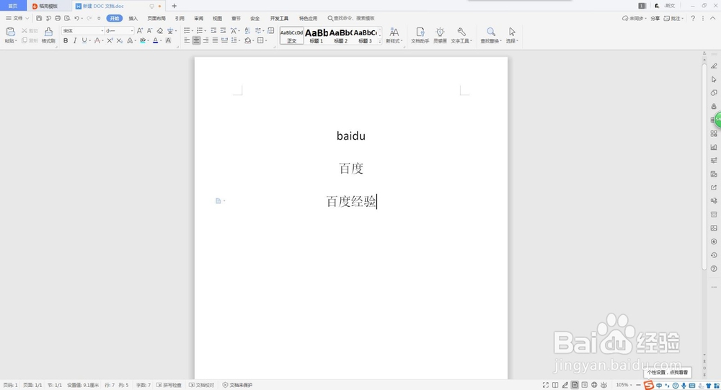Click the Print icon in quick access toolbar
721x390 pixels.
coord(58,19)
